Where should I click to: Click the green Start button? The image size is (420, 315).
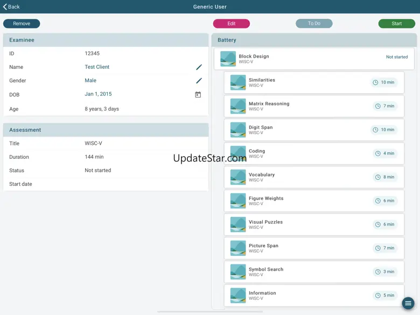397,24
